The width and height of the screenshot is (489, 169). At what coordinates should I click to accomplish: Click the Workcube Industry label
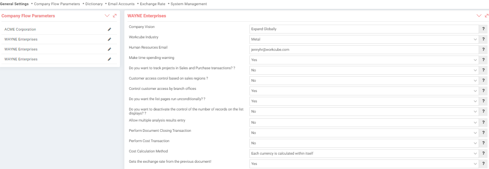pos(144,37)
